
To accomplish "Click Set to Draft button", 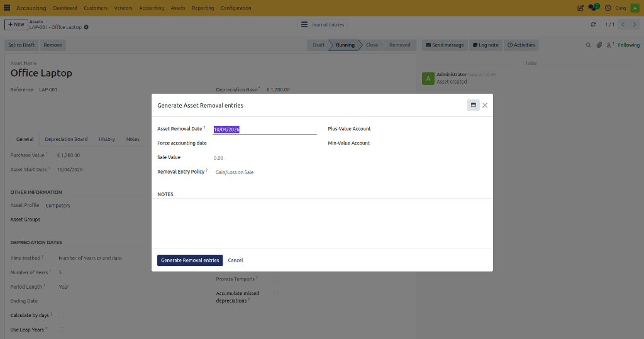I will 21,45.
